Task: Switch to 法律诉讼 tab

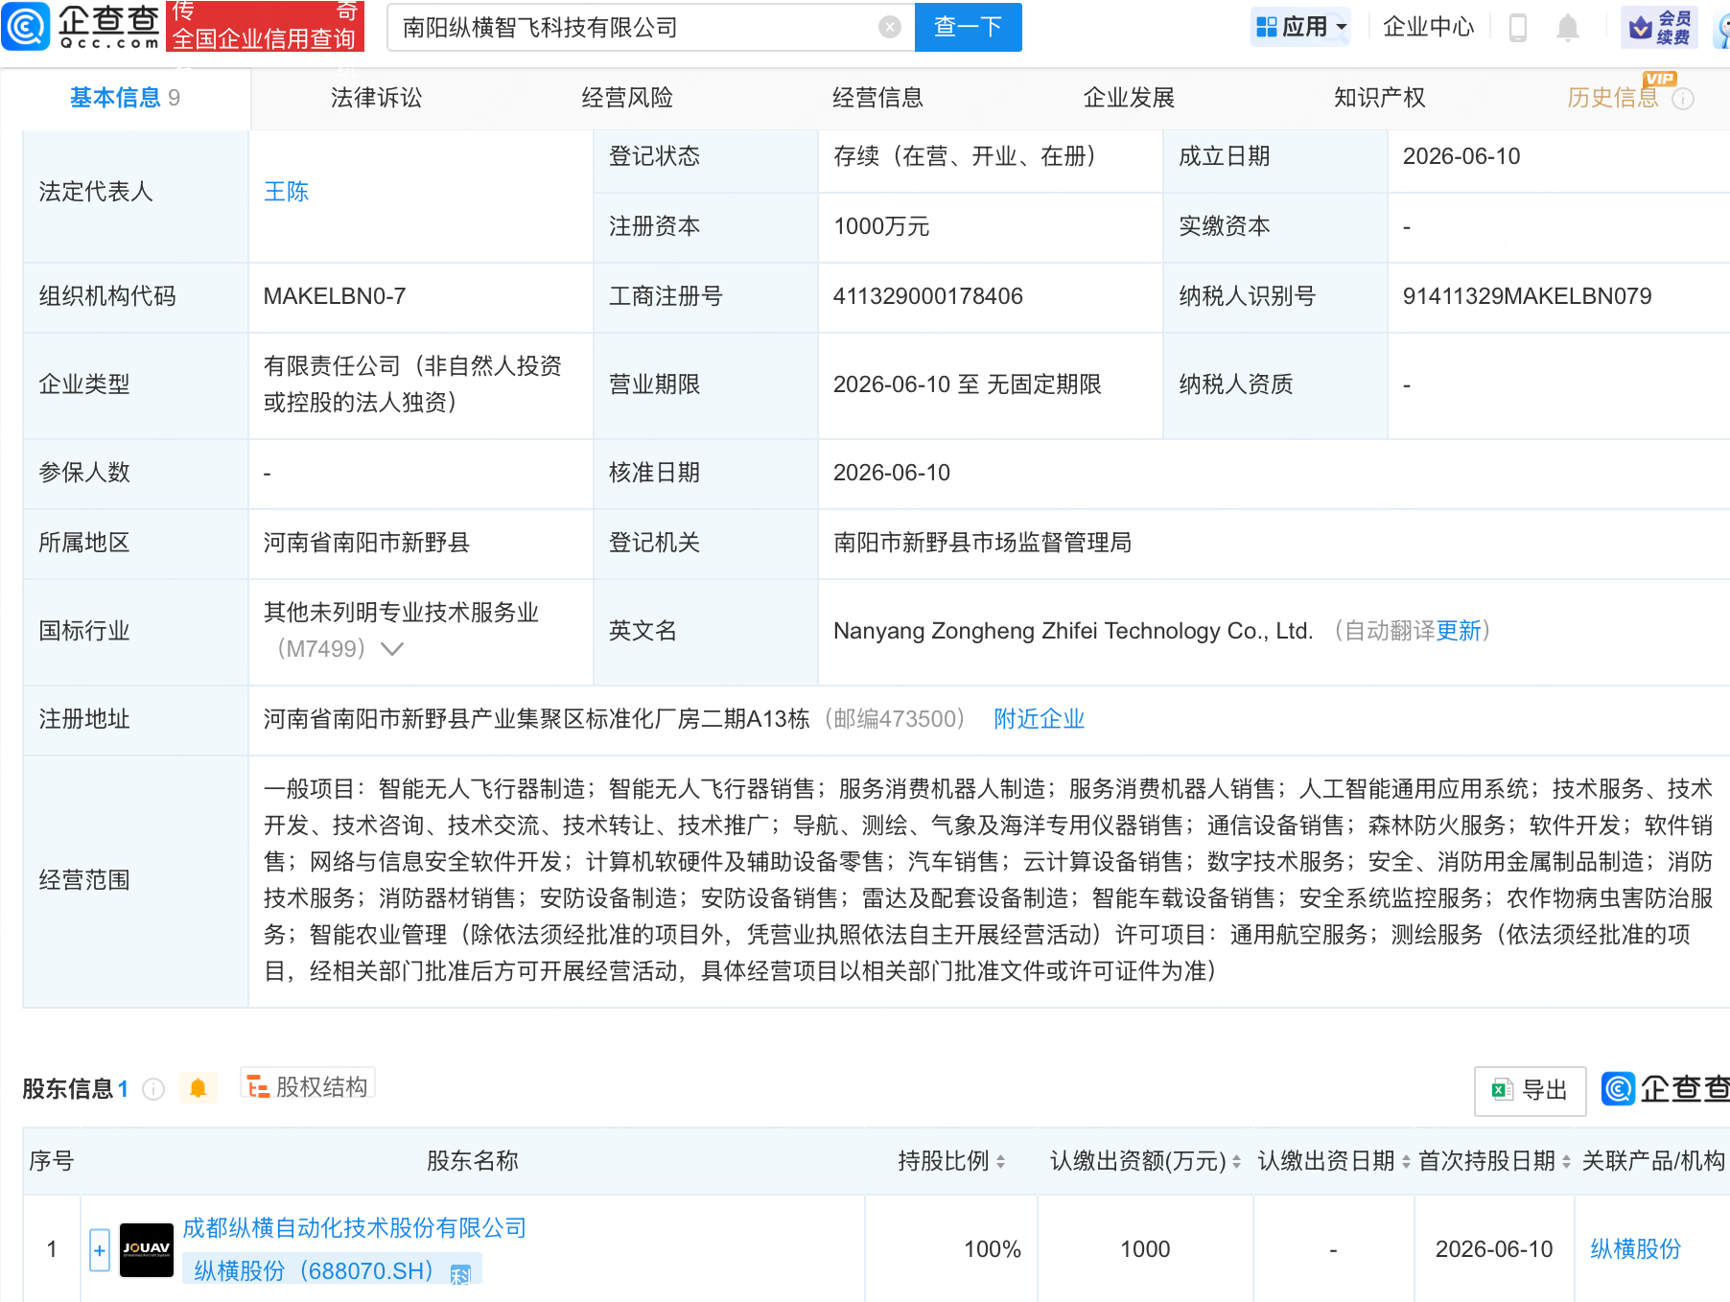Action: coord(376,98)
